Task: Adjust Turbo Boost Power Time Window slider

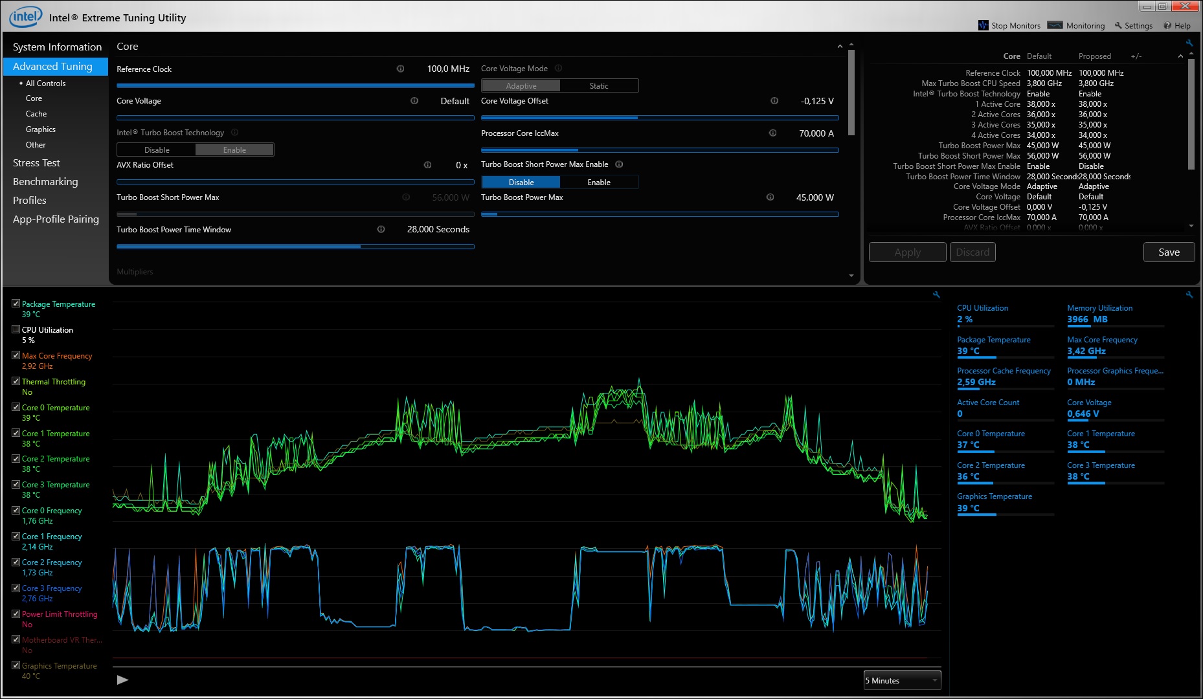Action: (x=295, y=247)
